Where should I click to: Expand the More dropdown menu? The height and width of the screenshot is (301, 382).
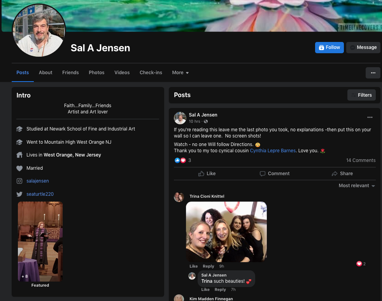pyautogui.click(x=180, y=73)
